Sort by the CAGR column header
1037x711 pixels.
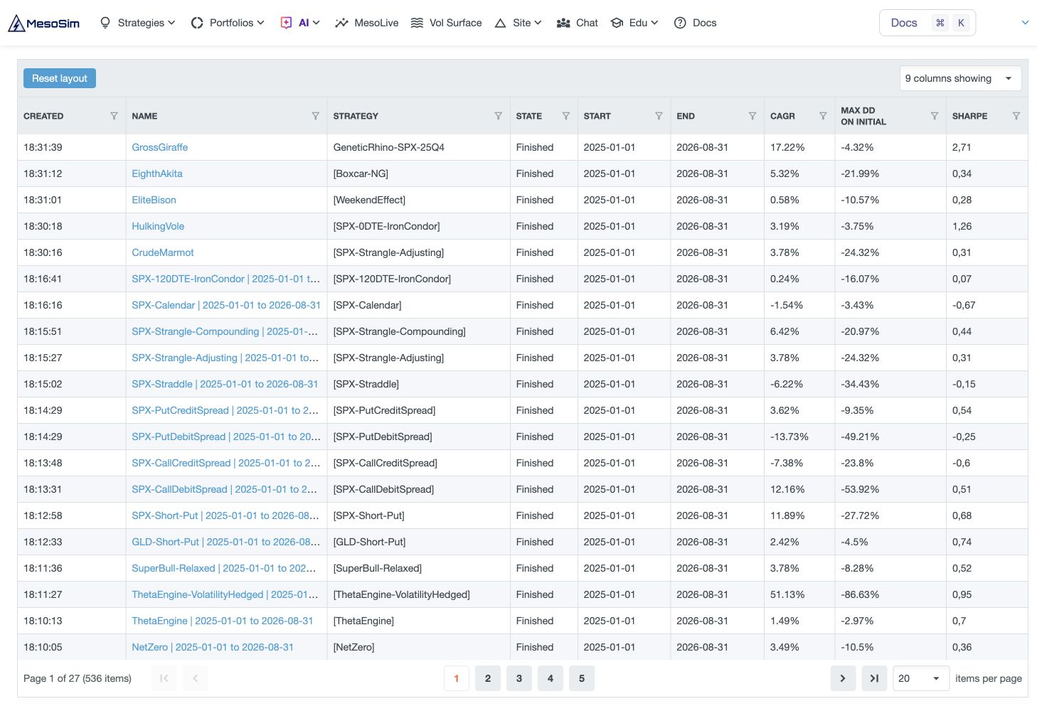coord(782,116)
